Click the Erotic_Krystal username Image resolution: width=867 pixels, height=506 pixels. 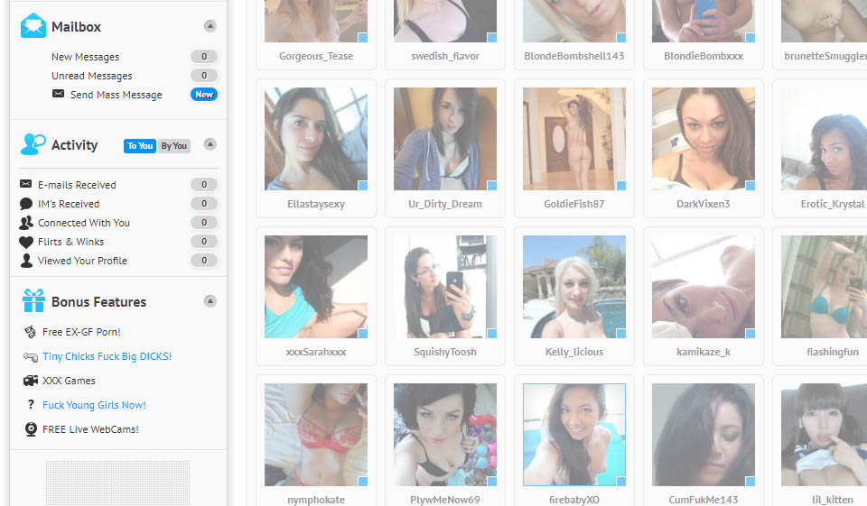point(832,204)
